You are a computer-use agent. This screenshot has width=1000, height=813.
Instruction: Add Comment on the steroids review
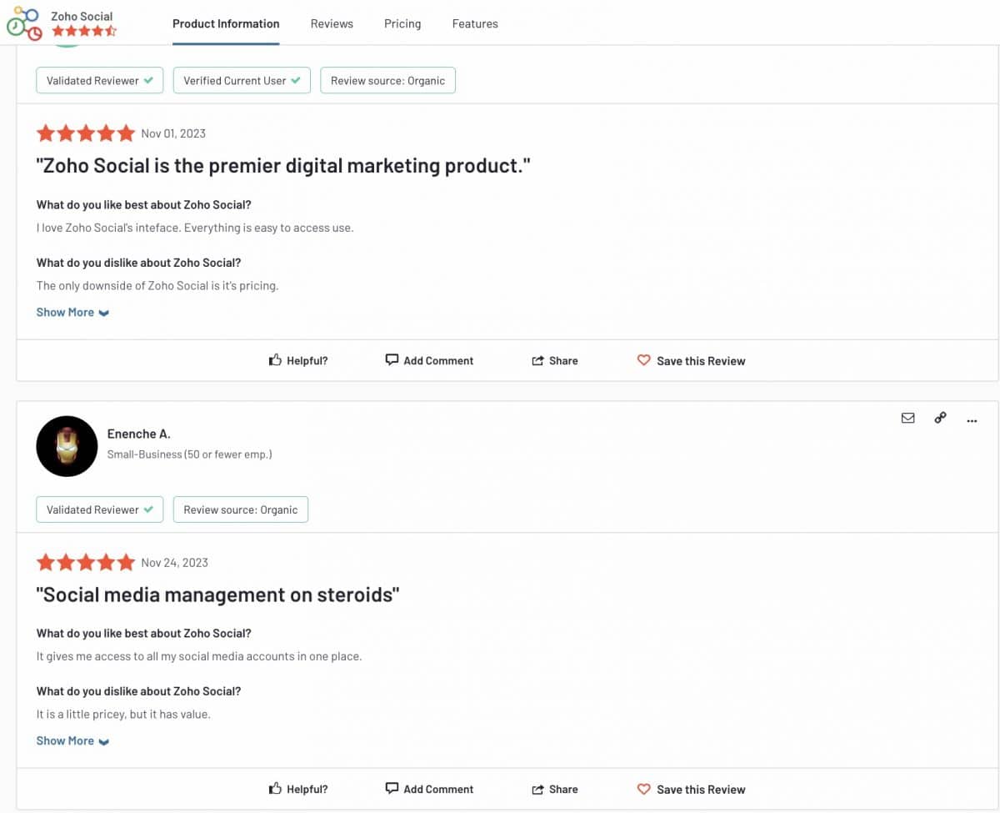[x=429, y=790]
